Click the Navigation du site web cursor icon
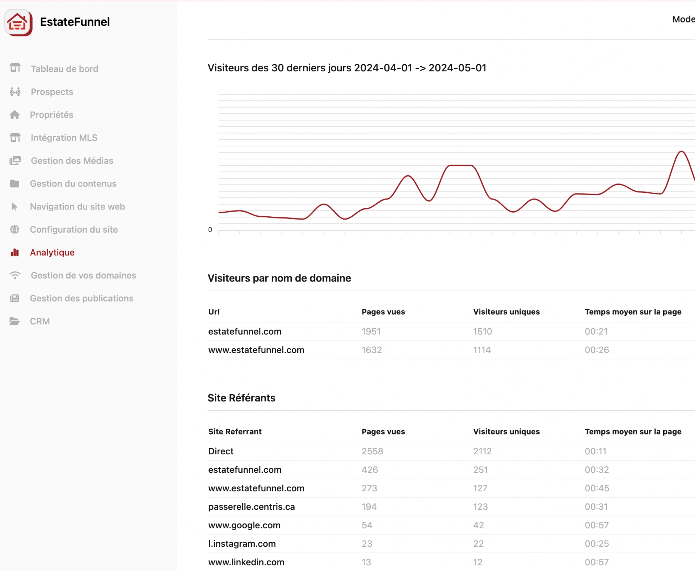 pos(14,207)
